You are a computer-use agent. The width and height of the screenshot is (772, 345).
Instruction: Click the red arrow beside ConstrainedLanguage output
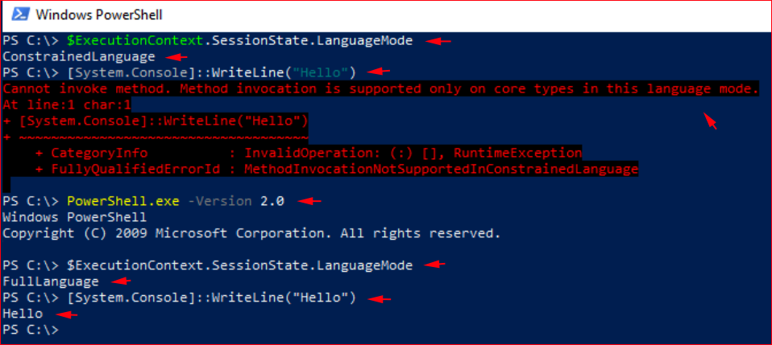tap(176, 57)
